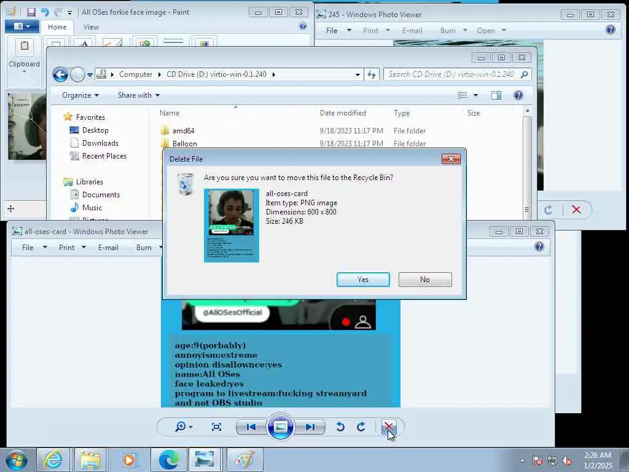Switch to the View tab in Paint
Image resolution: width=629 pixels, height=472 pixels.
tap(91, 27)
